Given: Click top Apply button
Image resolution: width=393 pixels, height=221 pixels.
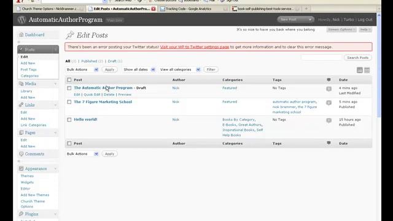Looking at the screenshot, I should tap(109, 69).
